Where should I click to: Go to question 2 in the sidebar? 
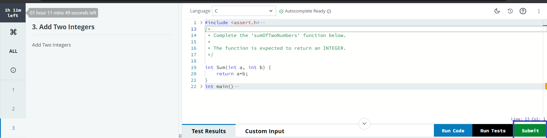(x=13, y=109)
